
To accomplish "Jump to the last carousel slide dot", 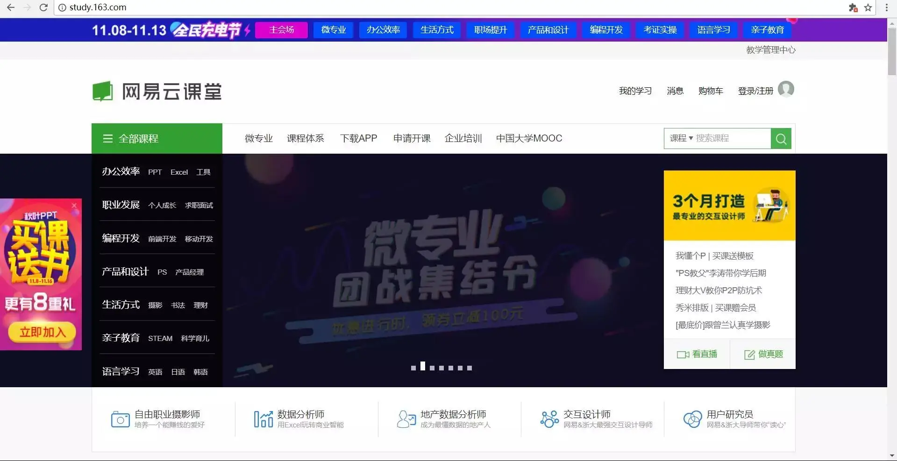I will point(470,368).
